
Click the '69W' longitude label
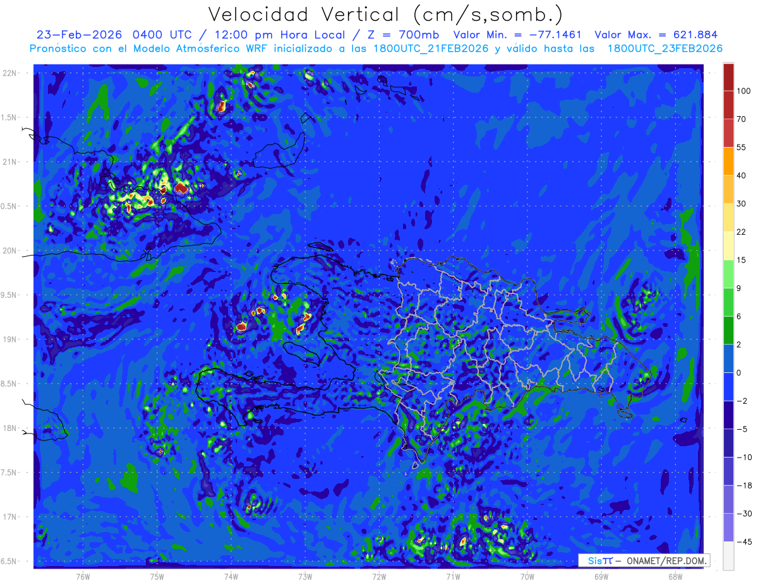(x=601, y=576)
